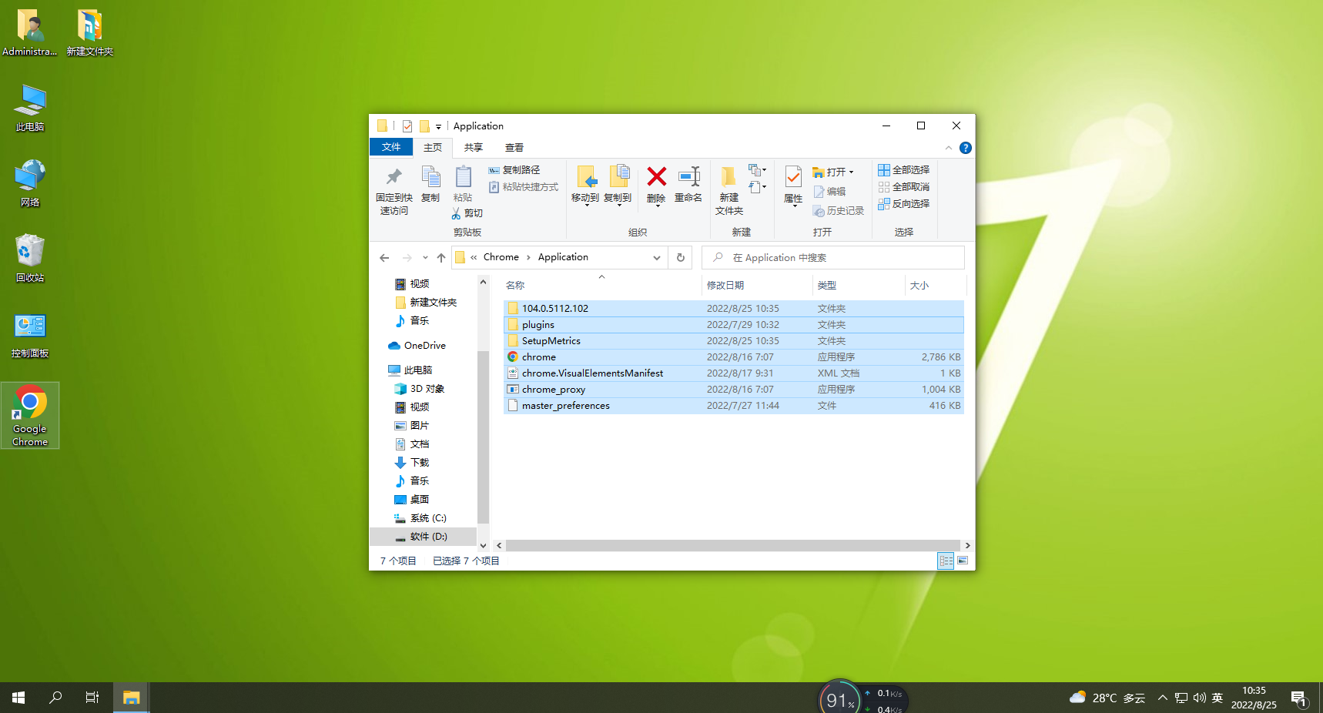Click the Cut (剪切) scissors icon
Viewport: 1323px width, 713px height.
pos(457,213)
